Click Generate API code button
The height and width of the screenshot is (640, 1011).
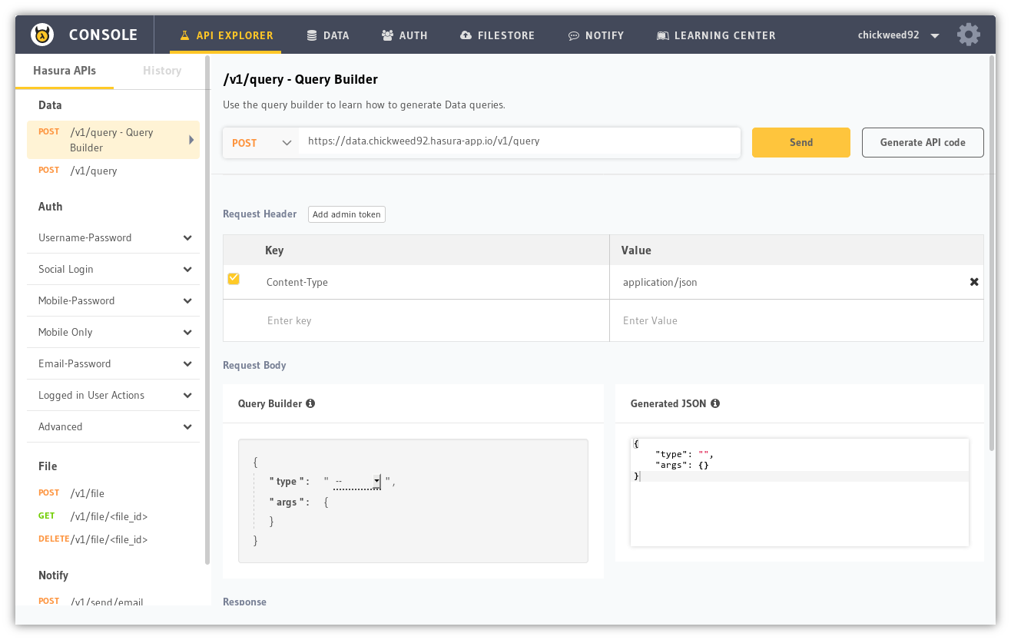(x=923, y=142)
